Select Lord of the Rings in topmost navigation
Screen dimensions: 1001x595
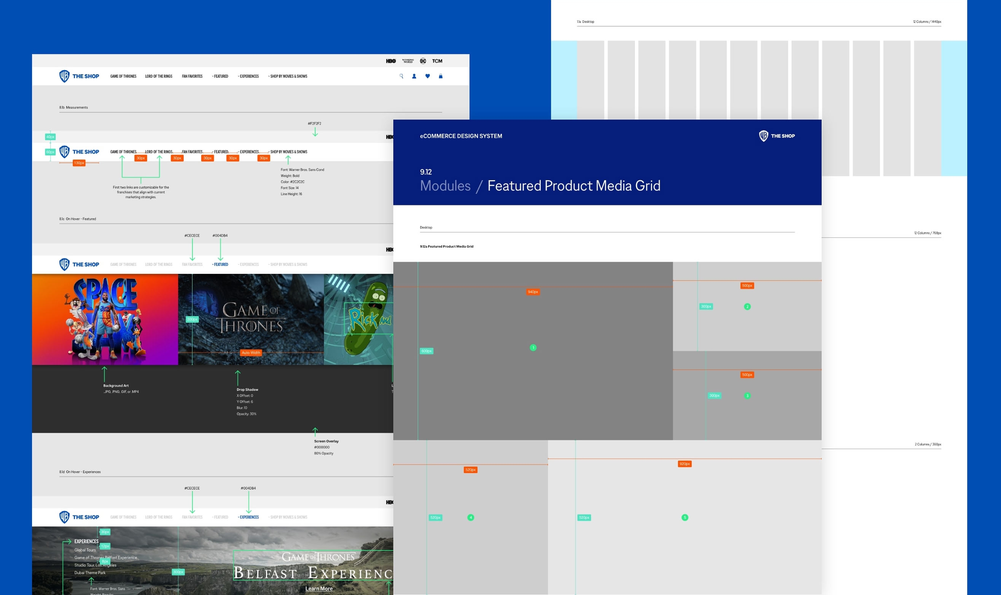(x=159, y=76)
